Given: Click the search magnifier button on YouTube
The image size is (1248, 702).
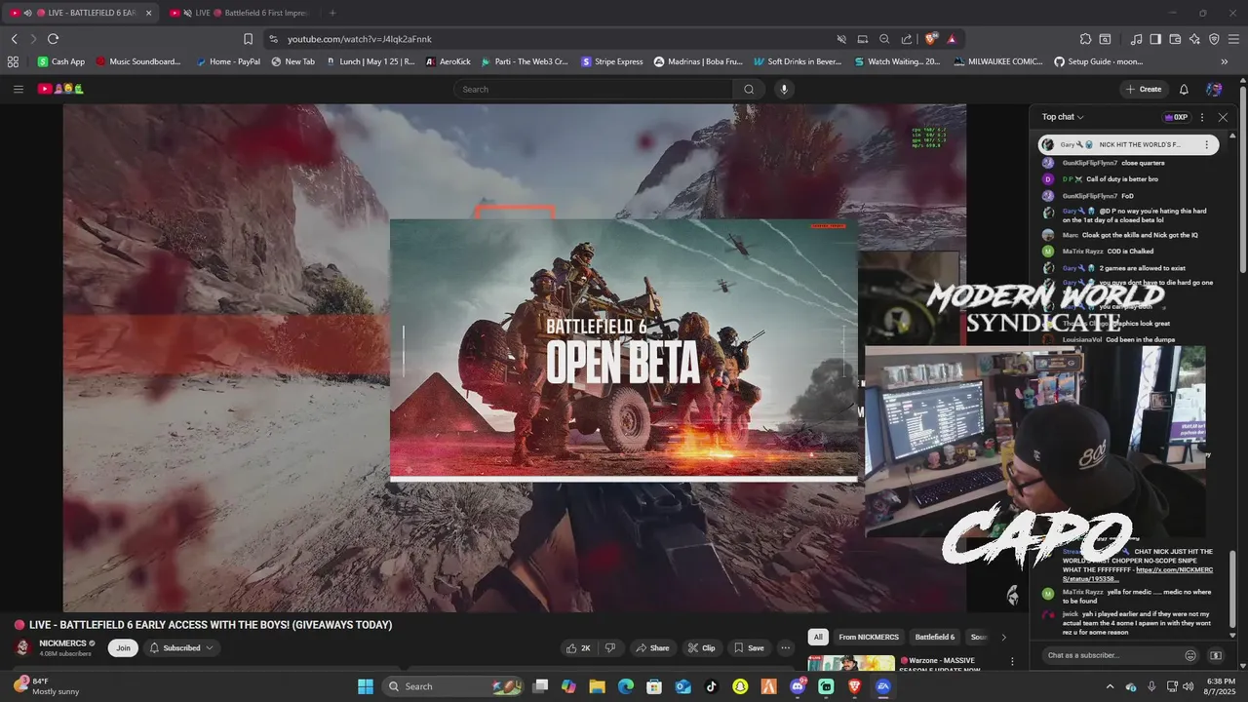Looking at the screenshot, I should (x=749, y=89).
